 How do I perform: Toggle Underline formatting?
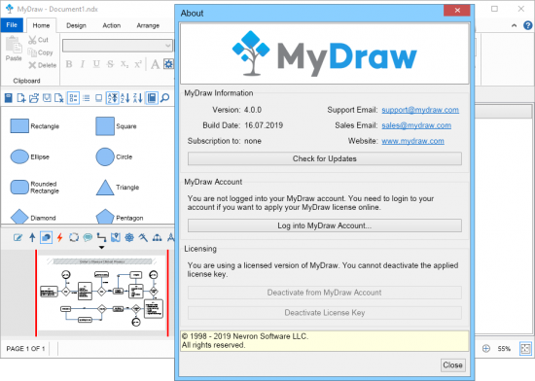click(x=96, y=64)
